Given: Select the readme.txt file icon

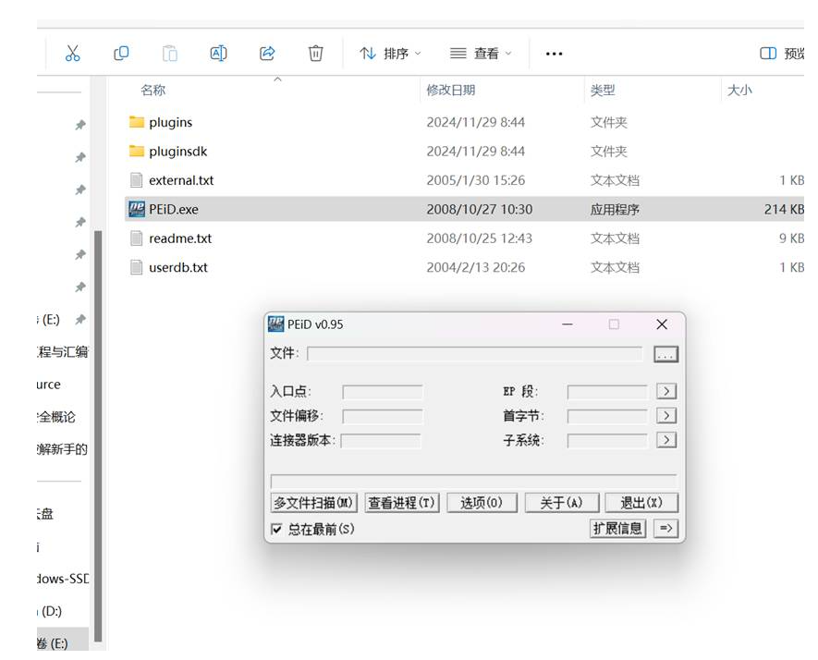Looking at the screenshot, I should (x=136, y=238).
